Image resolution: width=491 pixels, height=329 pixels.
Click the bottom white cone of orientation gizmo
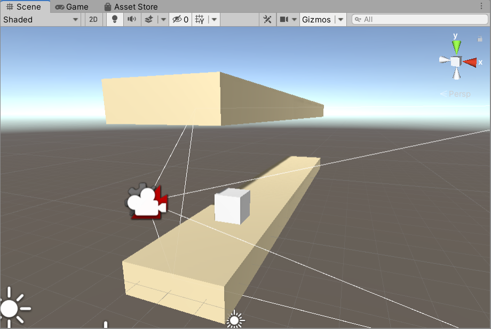(456, 74)
